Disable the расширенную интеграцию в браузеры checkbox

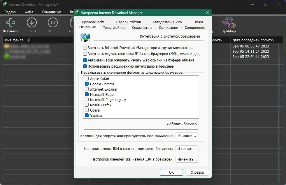coord(85,66)
